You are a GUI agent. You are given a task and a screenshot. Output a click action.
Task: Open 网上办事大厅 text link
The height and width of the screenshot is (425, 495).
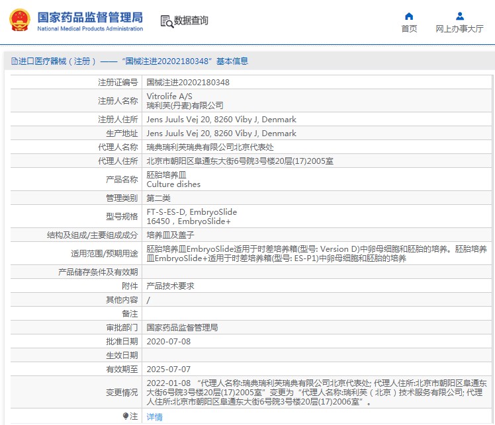[x=460, y=28]
